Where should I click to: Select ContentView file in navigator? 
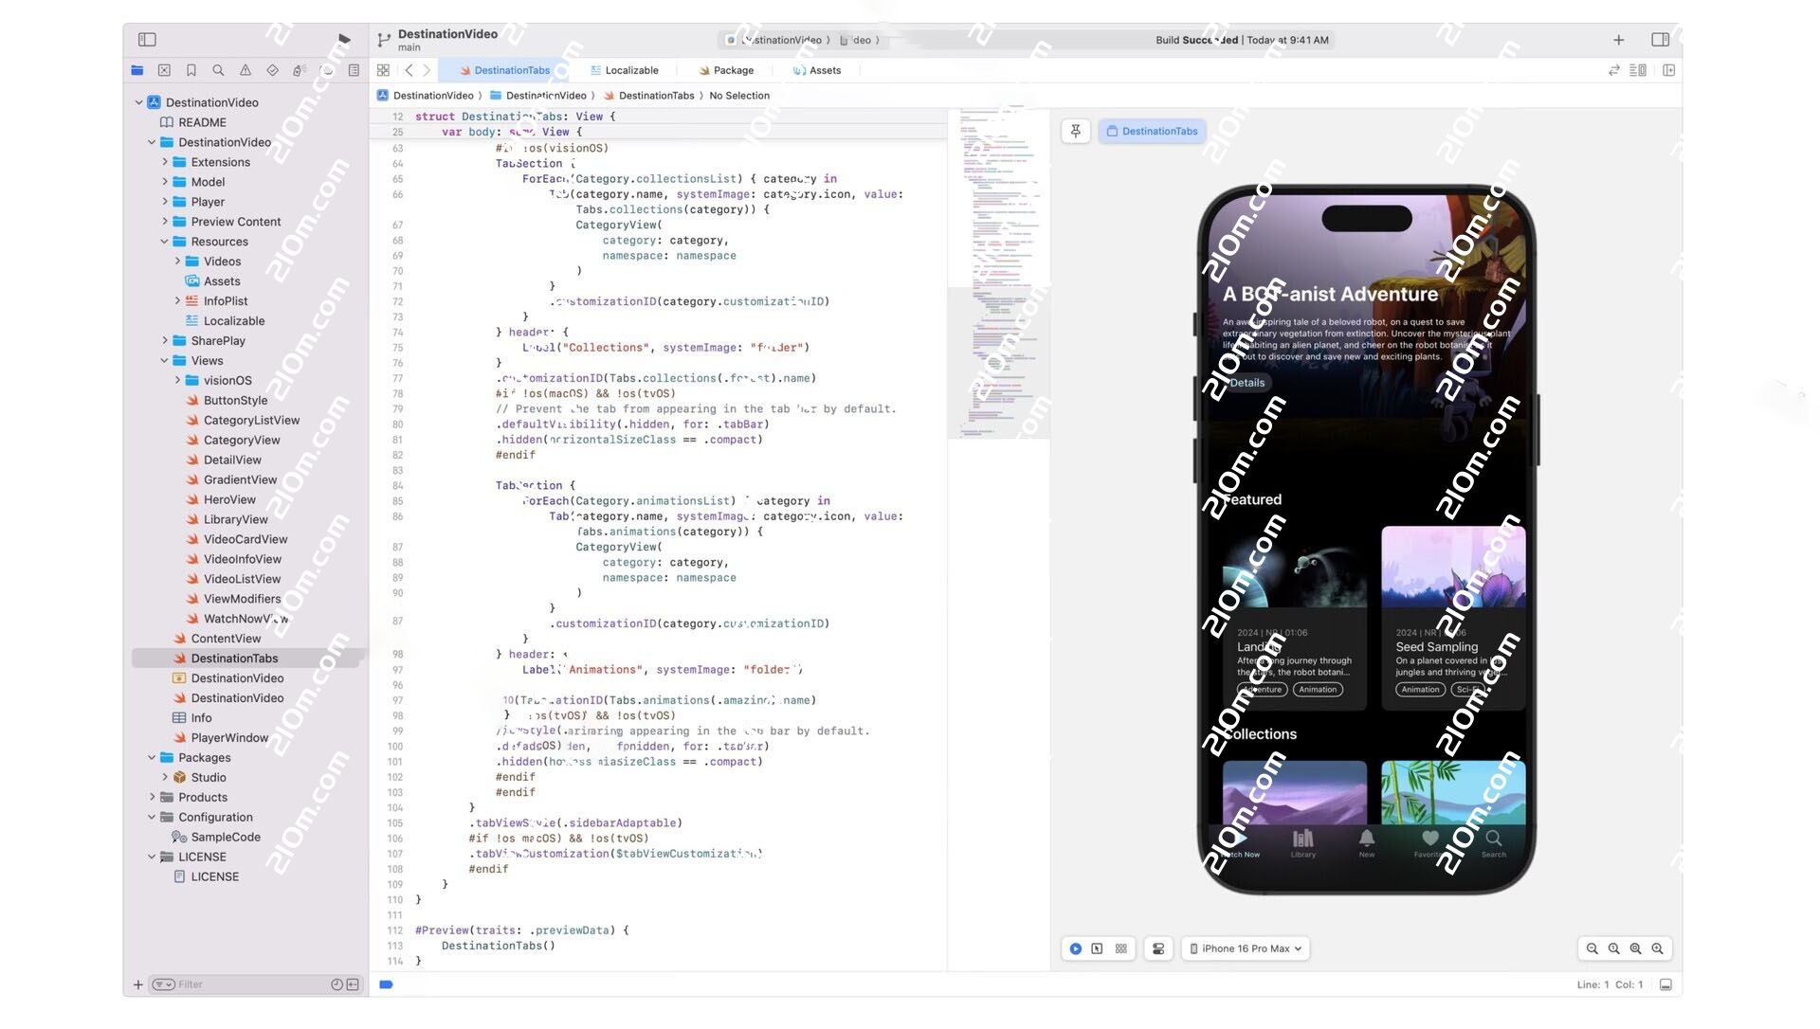226,639
